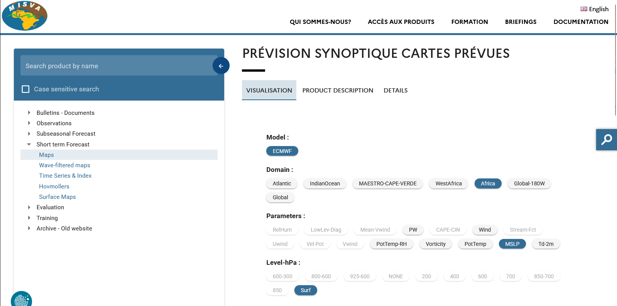Select the VISUALISATION tab

(269, 90)
